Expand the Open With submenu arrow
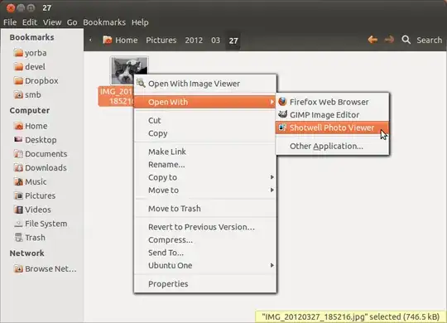Image resolution: width=447 pixels, height=323 pixels. coord(272,102)
